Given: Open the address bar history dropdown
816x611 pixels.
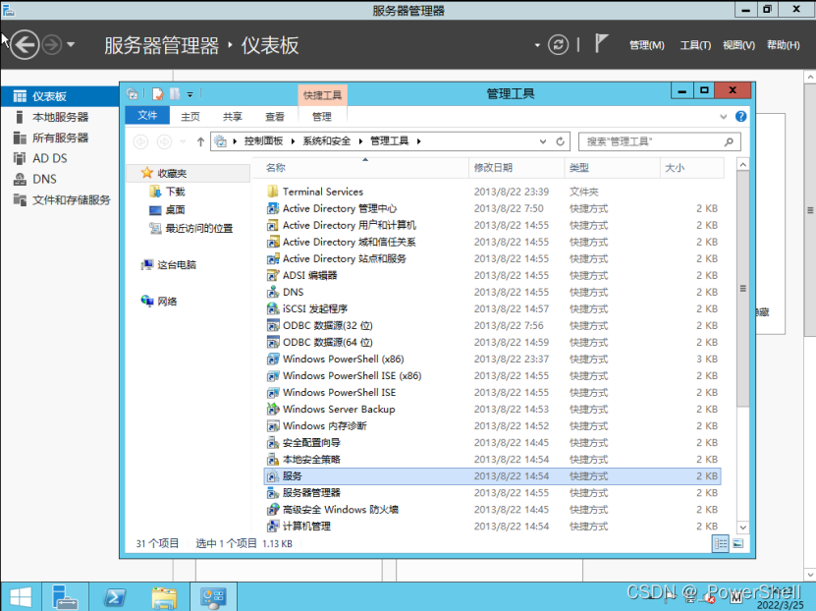Looking at the screenshot, I should [x=546, y=141].
